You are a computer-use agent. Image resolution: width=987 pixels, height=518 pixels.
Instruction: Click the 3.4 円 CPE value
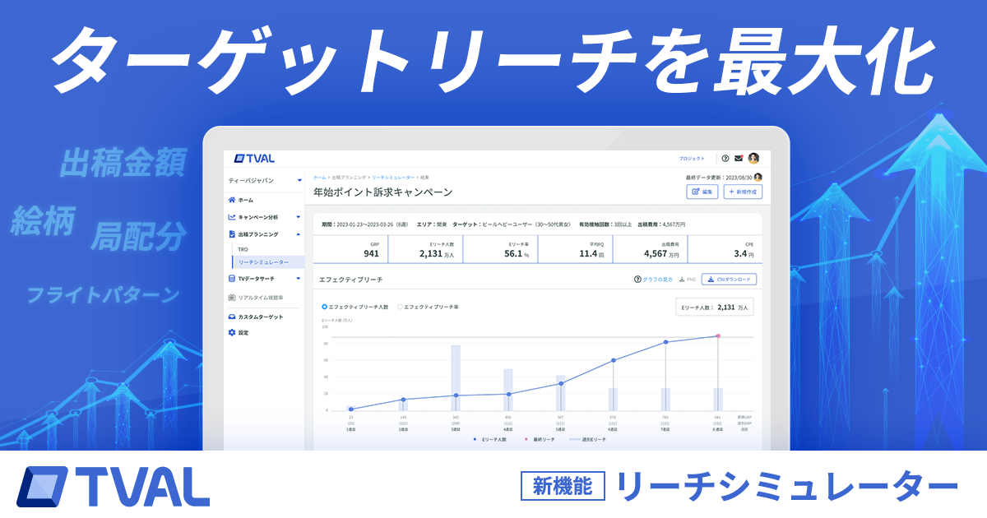(744, 254)
